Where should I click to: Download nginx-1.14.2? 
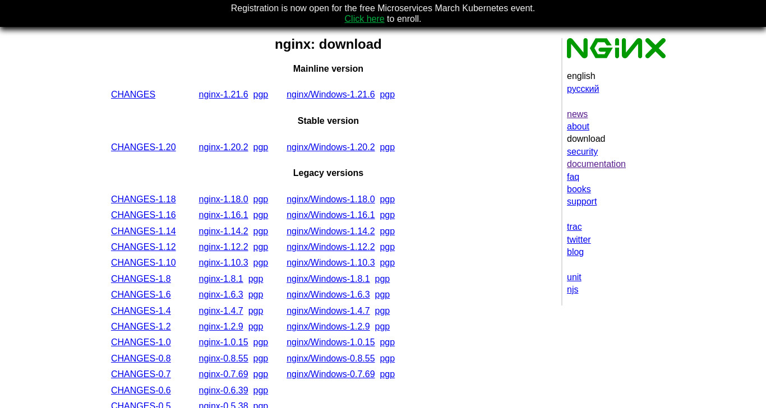click(x=223, y=231)
